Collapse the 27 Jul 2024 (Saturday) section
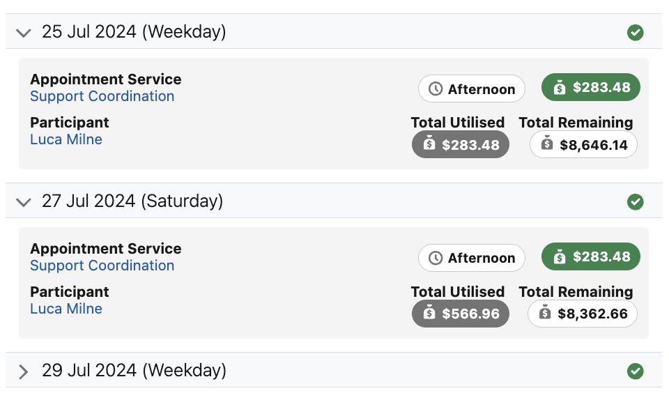The width and height of the screenshot is (669, 400). click(x=24, y=202)
